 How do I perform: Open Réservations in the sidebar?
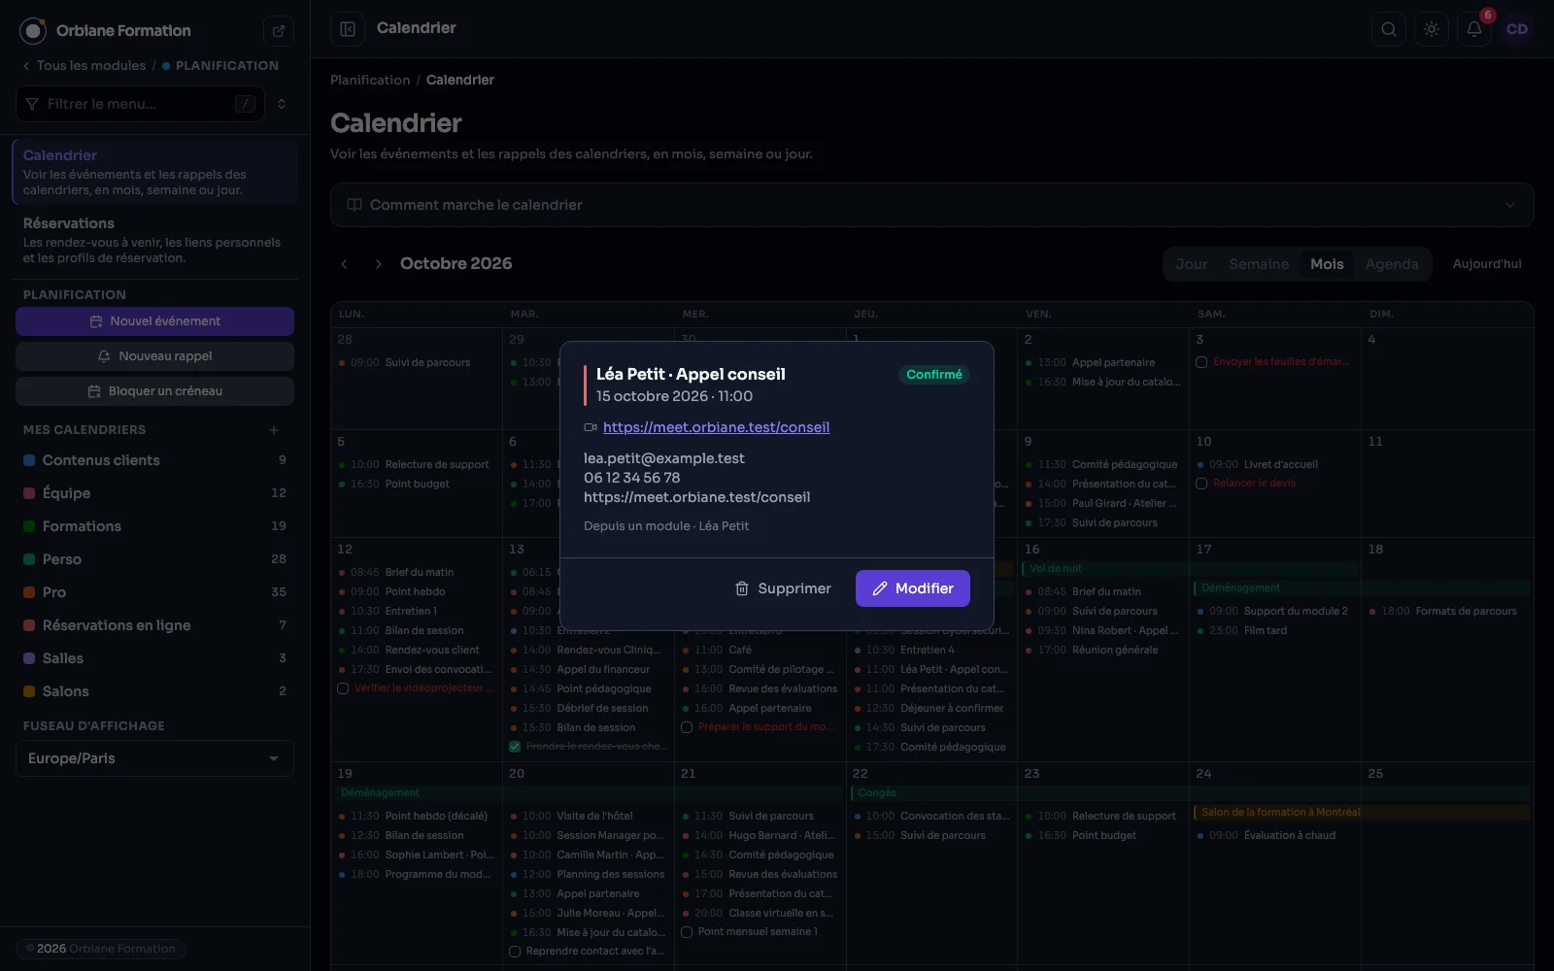pos(154,240)
